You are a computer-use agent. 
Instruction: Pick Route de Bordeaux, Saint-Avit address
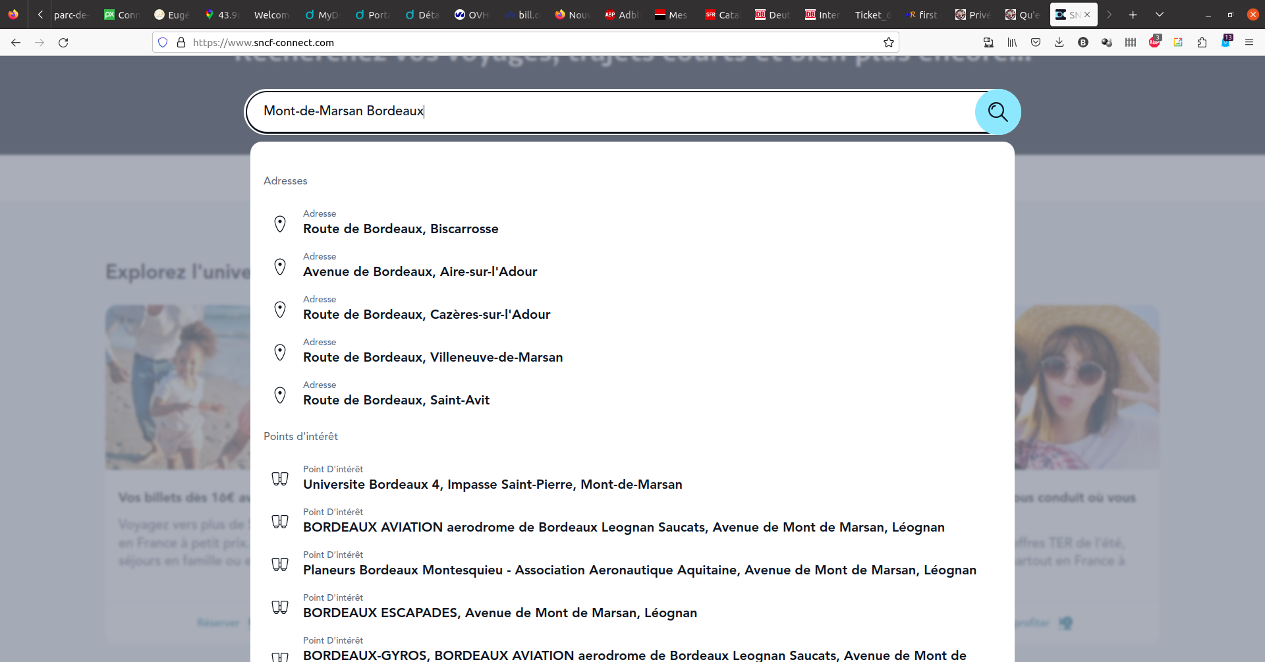(632, 394)
